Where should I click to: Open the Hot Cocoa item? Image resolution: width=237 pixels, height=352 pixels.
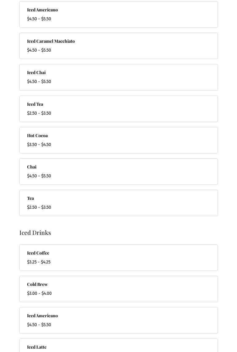pyautogui.click(x=118, y=140)
